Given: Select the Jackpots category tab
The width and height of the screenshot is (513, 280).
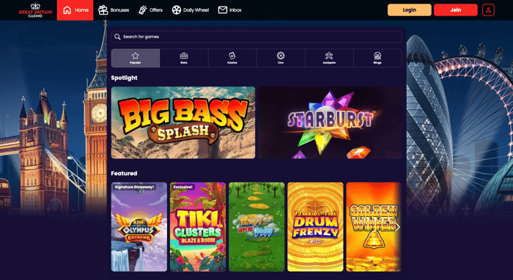Looking at the screenshot, I should [329, 58].
